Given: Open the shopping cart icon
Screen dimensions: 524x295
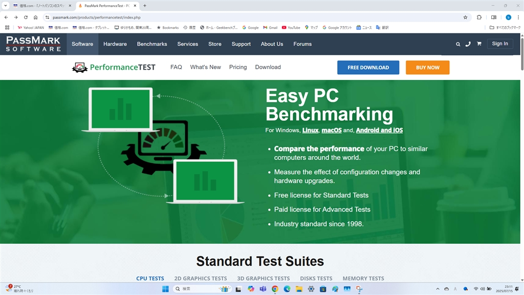Looking at the screenshot, I should 479,44.
